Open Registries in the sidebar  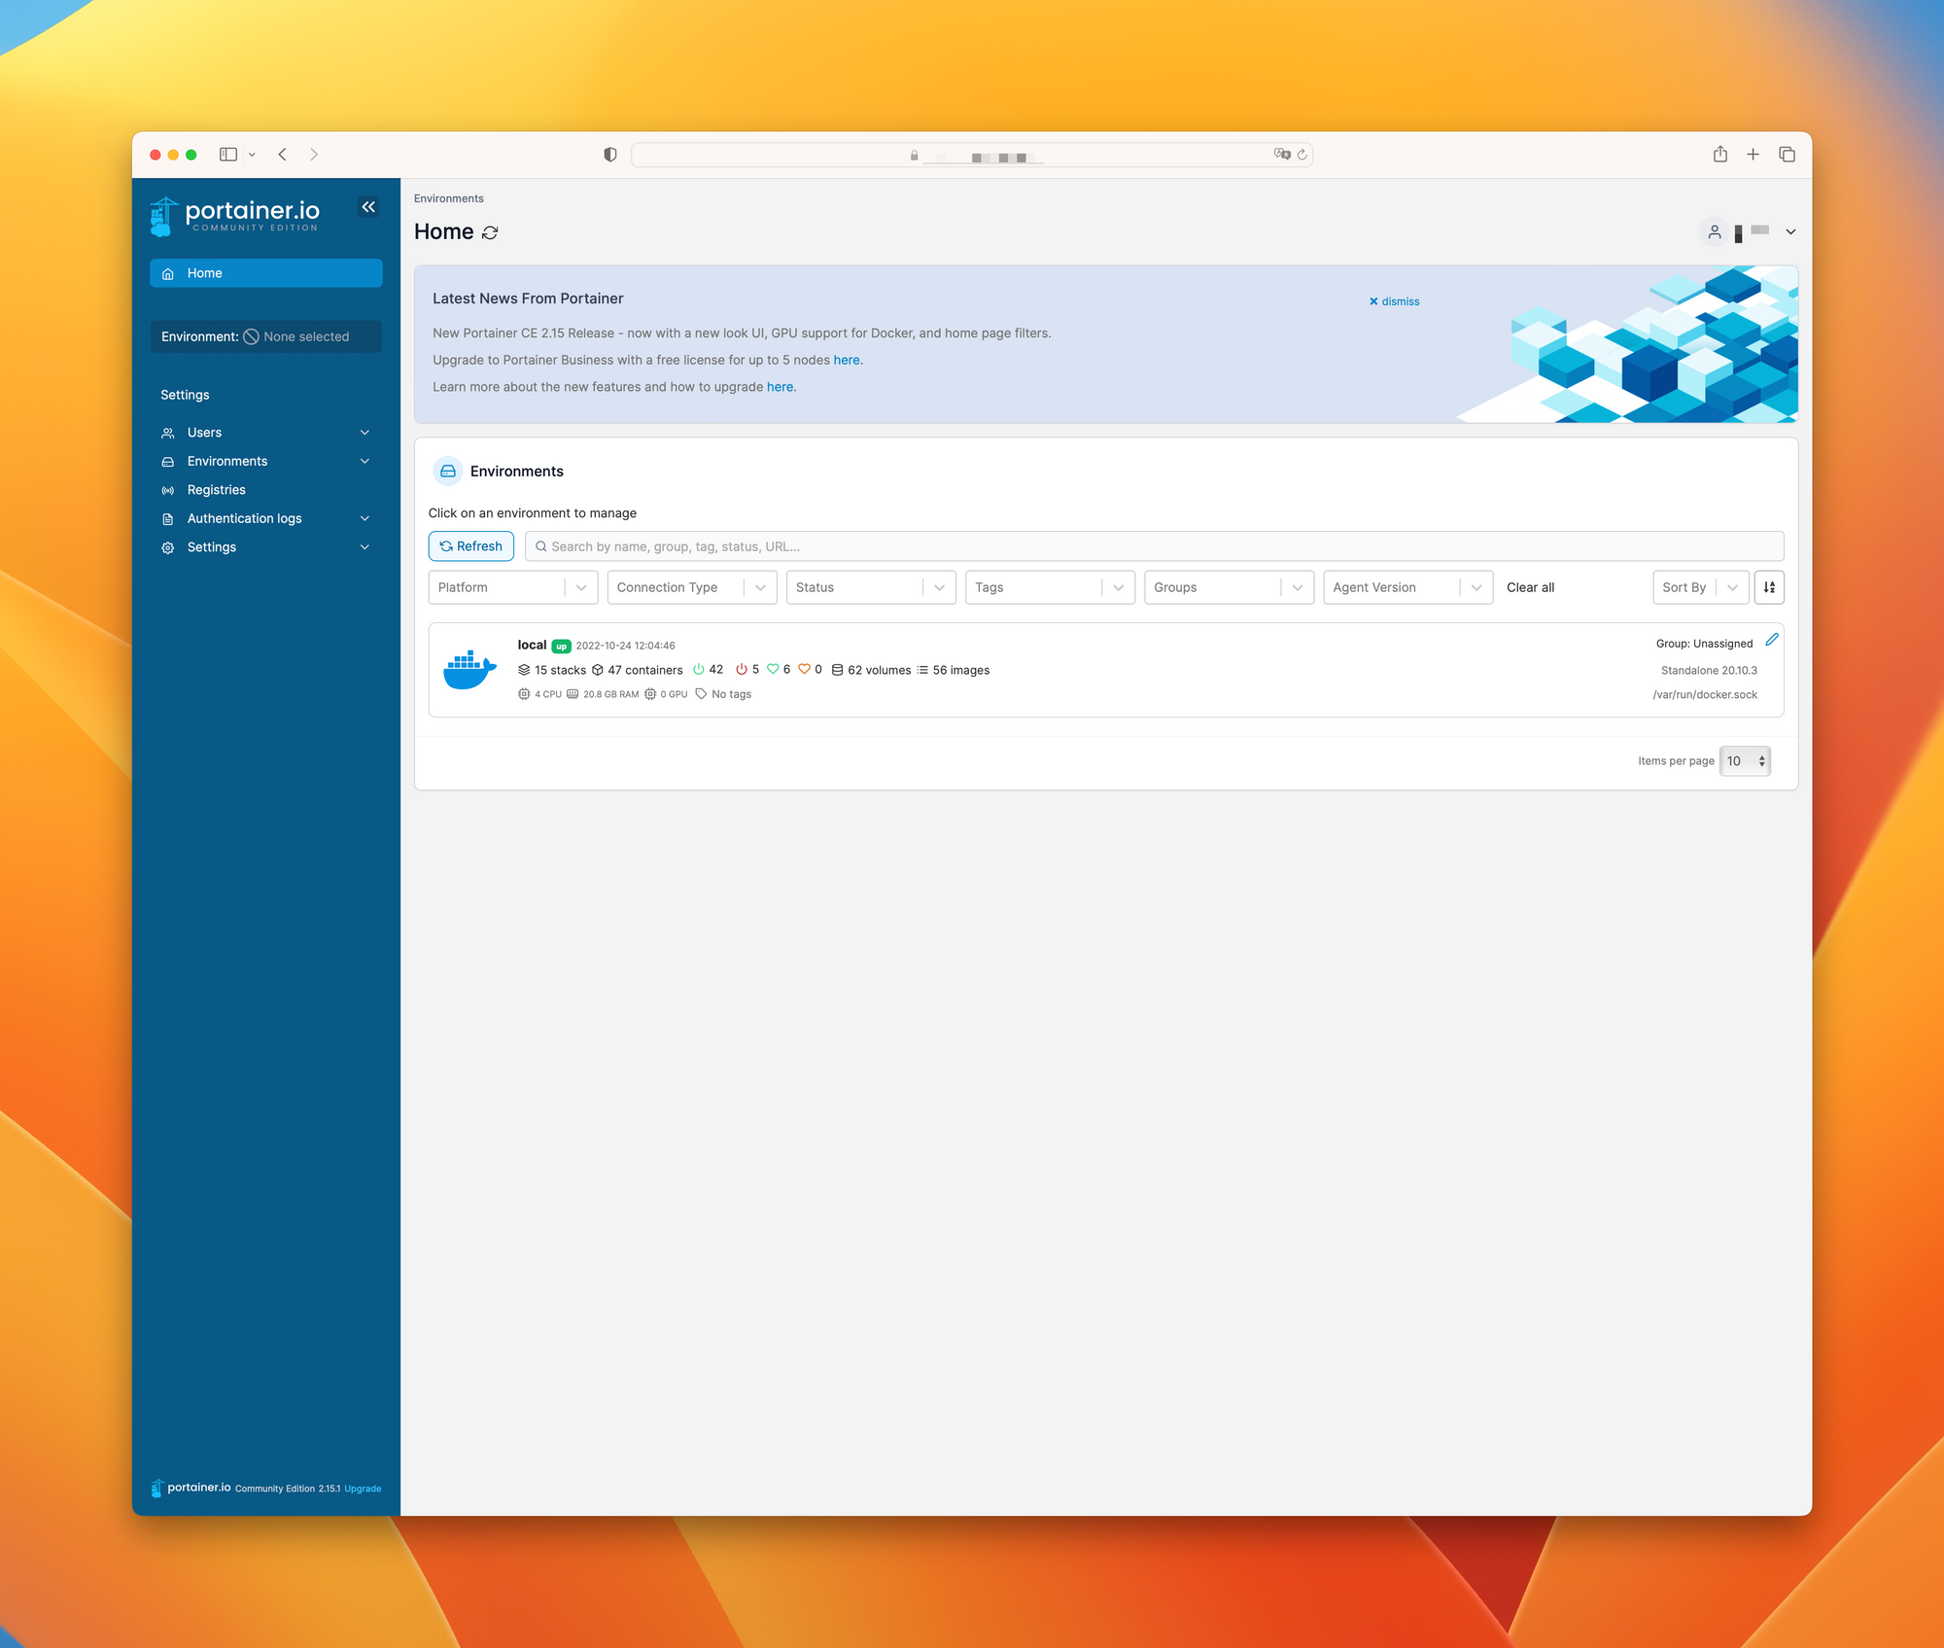click(x=216, y=490)
